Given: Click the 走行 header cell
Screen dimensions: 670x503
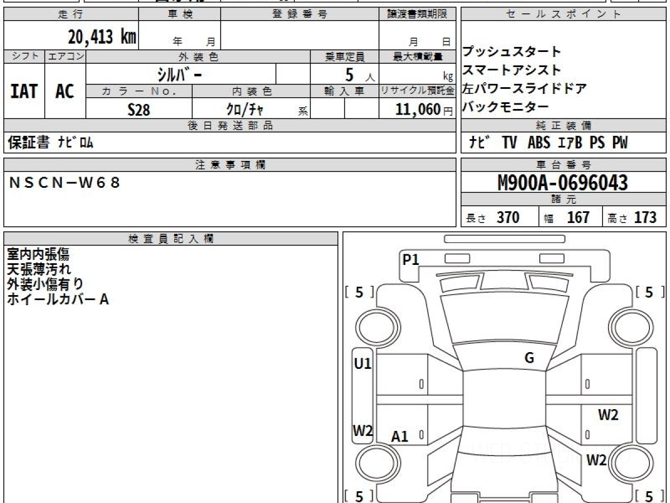Looking at the screenshot, I should pos(70,15).
